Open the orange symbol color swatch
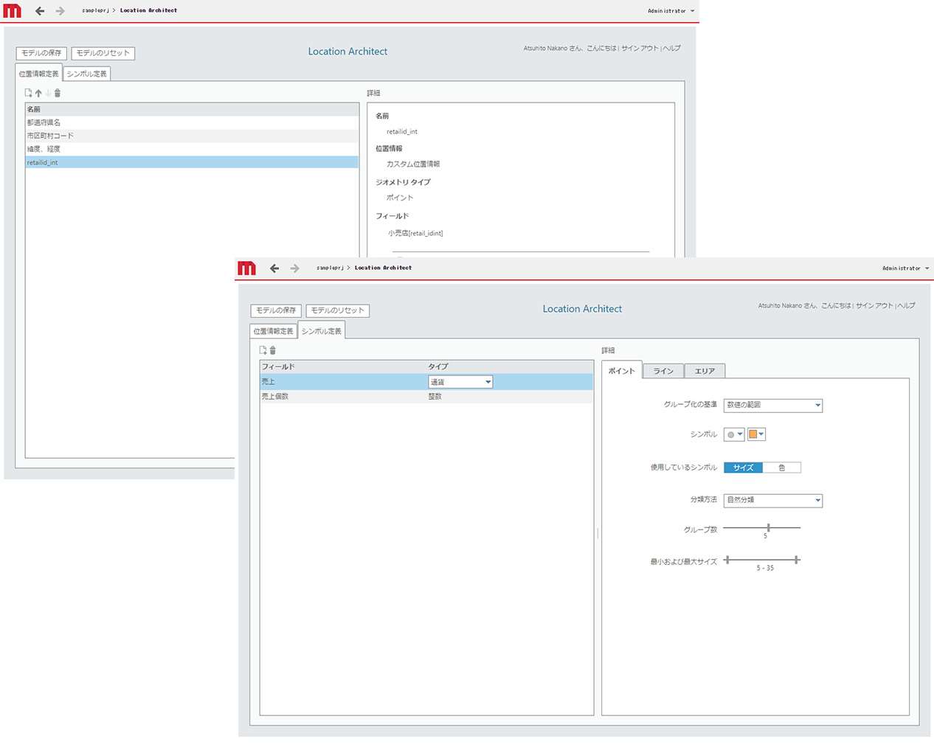 (756, 434)
